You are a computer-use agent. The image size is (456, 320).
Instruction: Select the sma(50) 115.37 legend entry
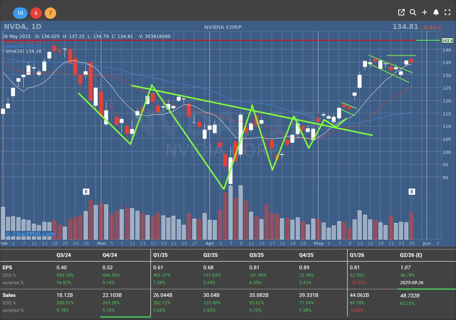[22, 46]
